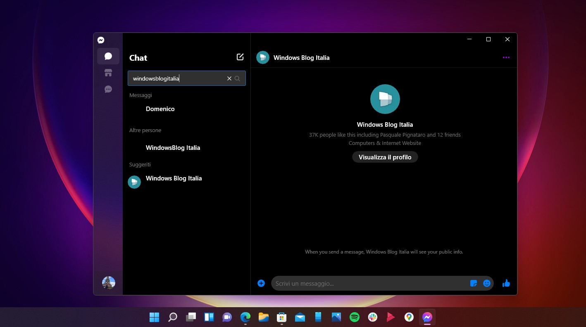The height and width of the screenshot is (327, 586).
Task: Open the Chats section in the sidebar
Action: click(x=108, y=56)
